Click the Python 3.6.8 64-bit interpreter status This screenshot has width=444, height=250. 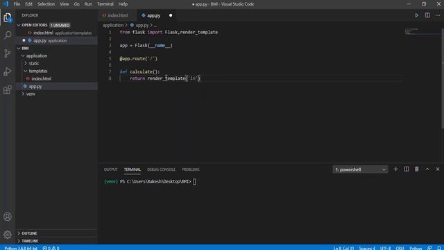21,248
